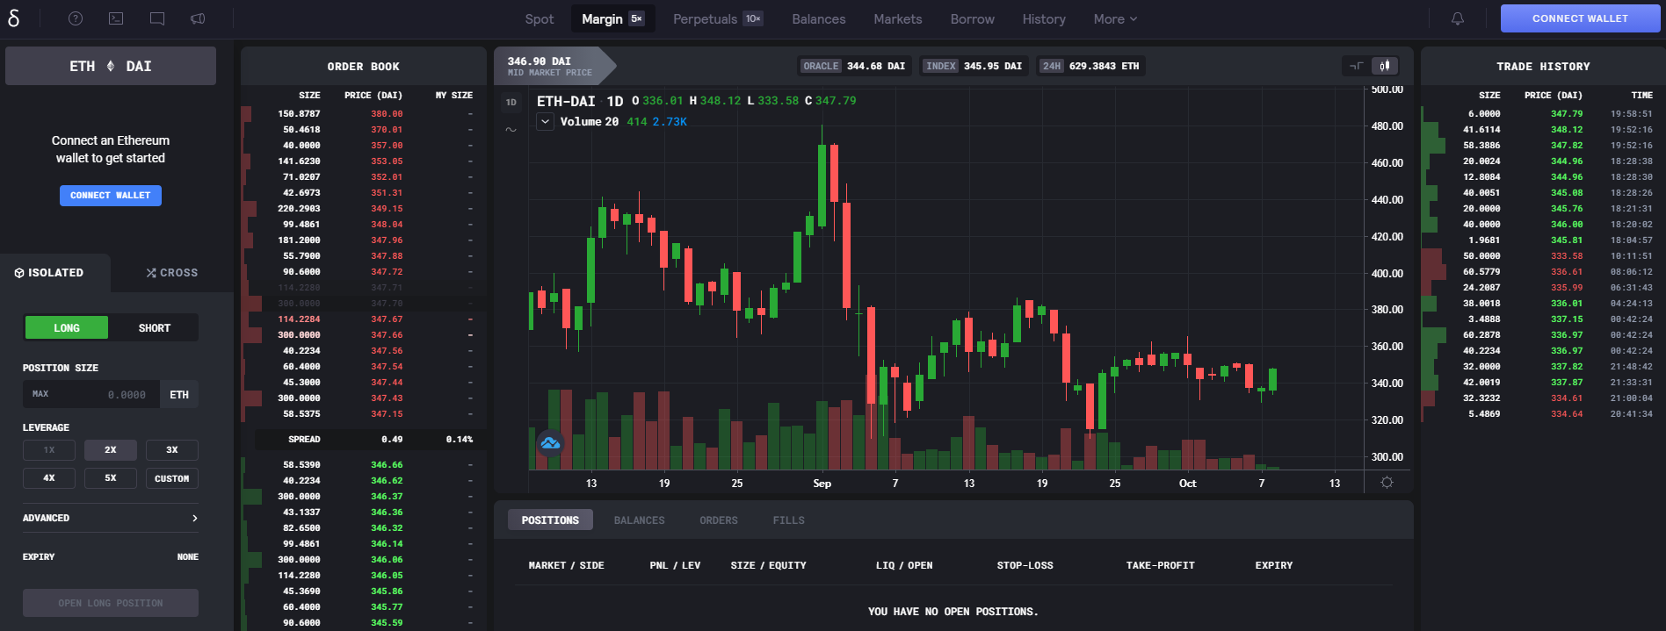Viewport: 1666px width, 631px height.
Task: Click MAX in position size field
Action: tap(40, 394)
